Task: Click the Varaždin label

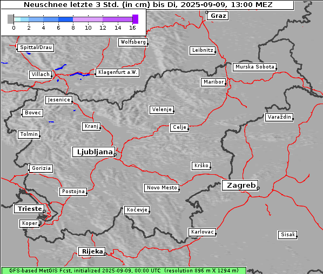Action: [279, 117]
